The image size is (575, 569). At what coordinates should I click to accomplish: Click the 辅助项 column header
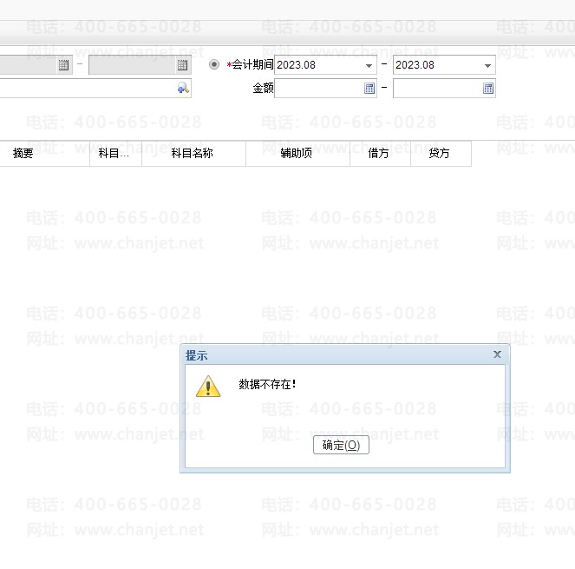[x=297, y=153]
